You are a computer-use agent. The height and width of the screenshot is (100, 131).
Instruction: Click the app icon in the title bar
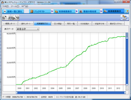coord(2,2)
